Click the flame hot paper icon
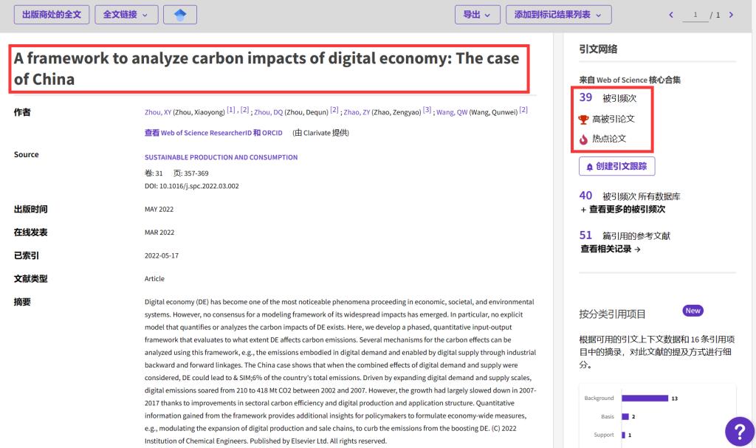This screenshot has height=448, width=756. [584, 139]
